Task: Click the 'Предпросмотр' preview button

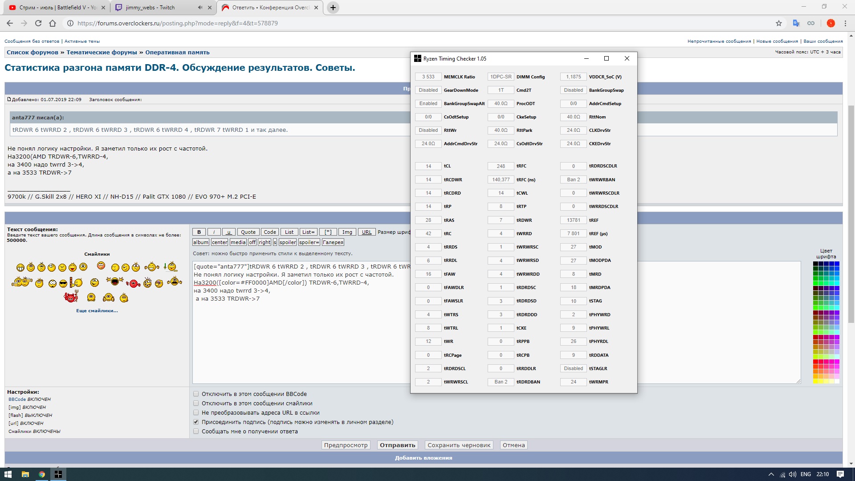Action: [346, 445]
